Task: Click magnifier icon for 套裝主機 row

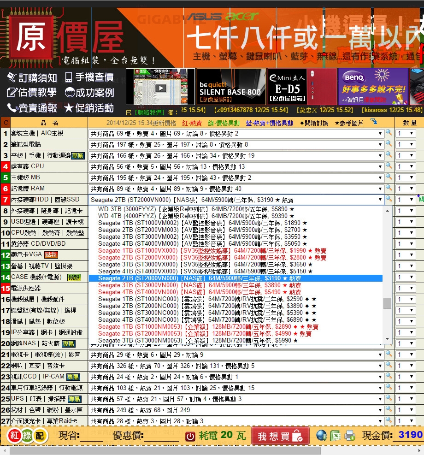Action: click(x=389, y=133)
